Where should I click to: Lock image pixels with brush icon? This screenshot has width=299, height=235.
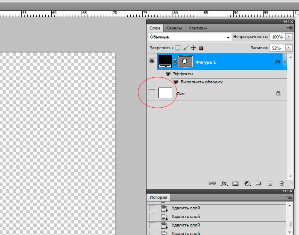coord(185,48)
